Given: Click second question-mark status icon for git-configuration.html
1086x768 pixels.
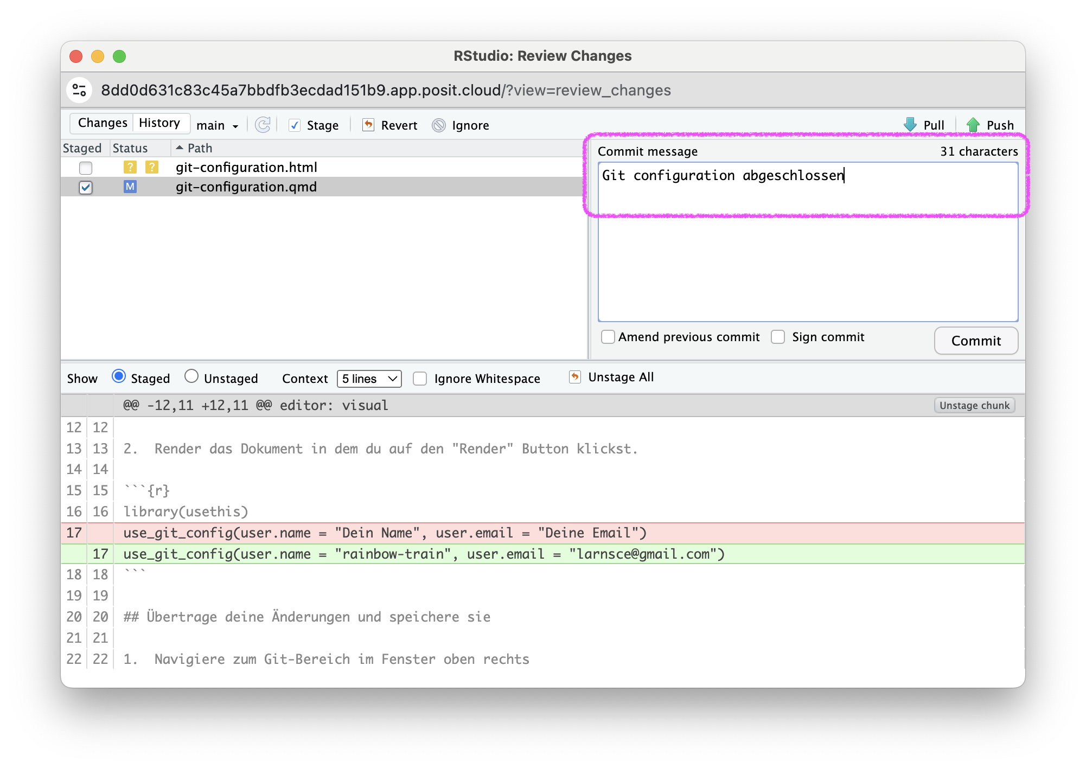Looking at the screenshot, I should [x=151, y=167].
